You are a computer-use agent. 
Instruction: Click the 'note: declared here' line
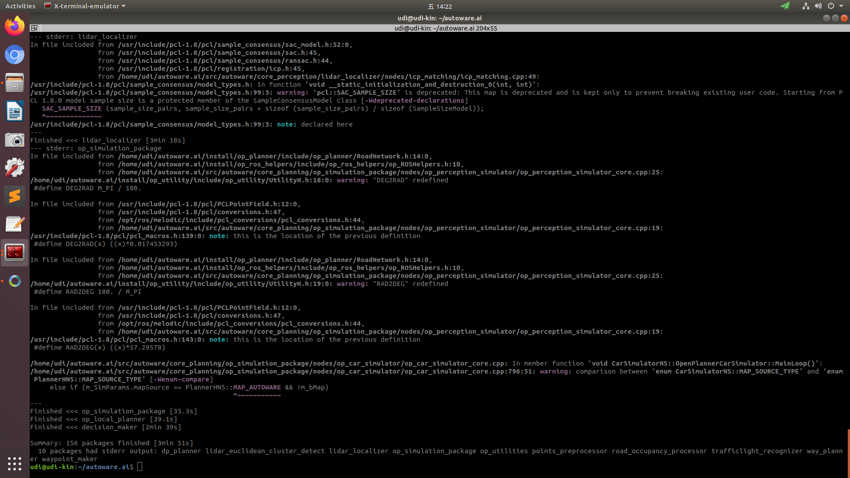(x=191, y=124)
